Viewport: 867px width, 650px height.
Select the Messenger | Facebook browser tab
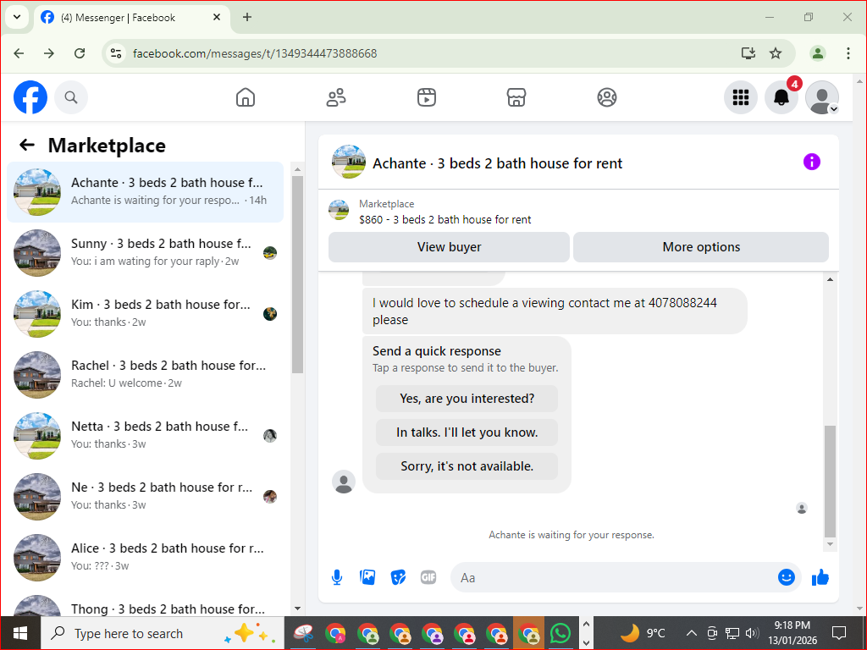click(131, 18)
